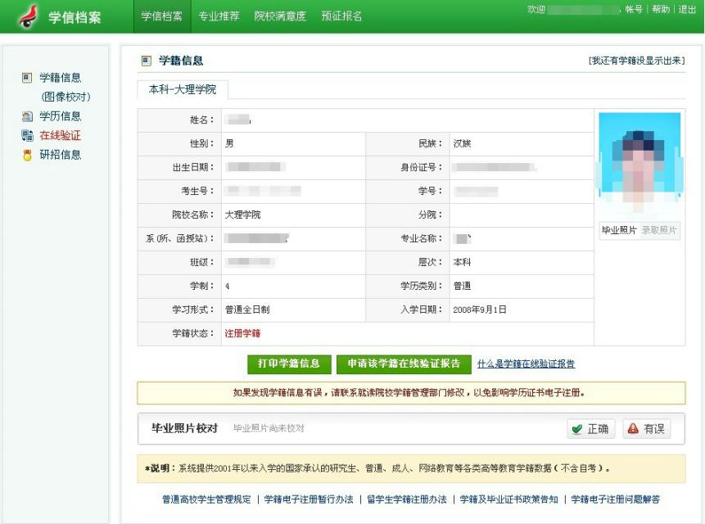The width and height of the screenshot is (705, 524).
Task: Switch to the 毕业照片 photo tab
Action: pyautogui.click(x=619, y=230)
